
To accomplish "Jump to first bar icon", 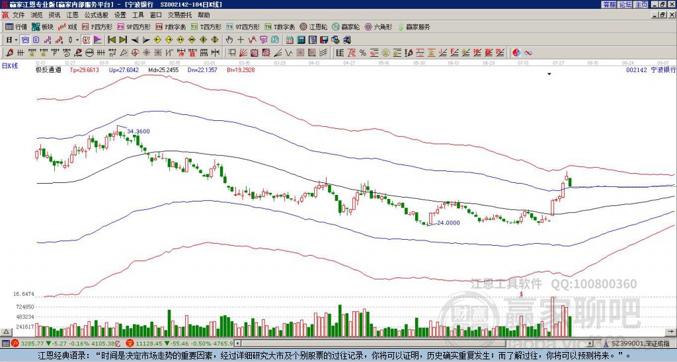I will [111, 40].
